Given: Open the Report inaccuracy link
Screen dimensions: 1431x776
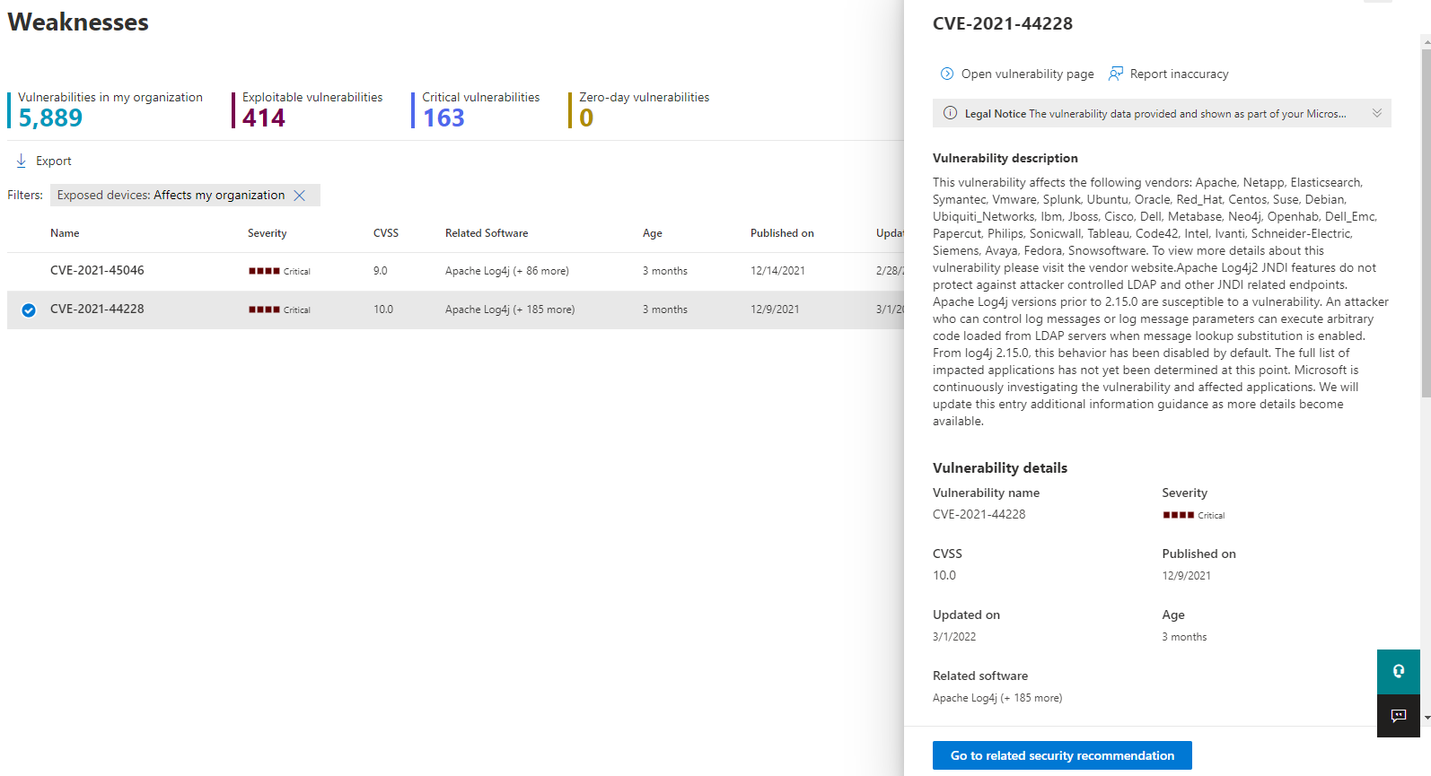Looking at the screenshot, I should point(1179,74).
